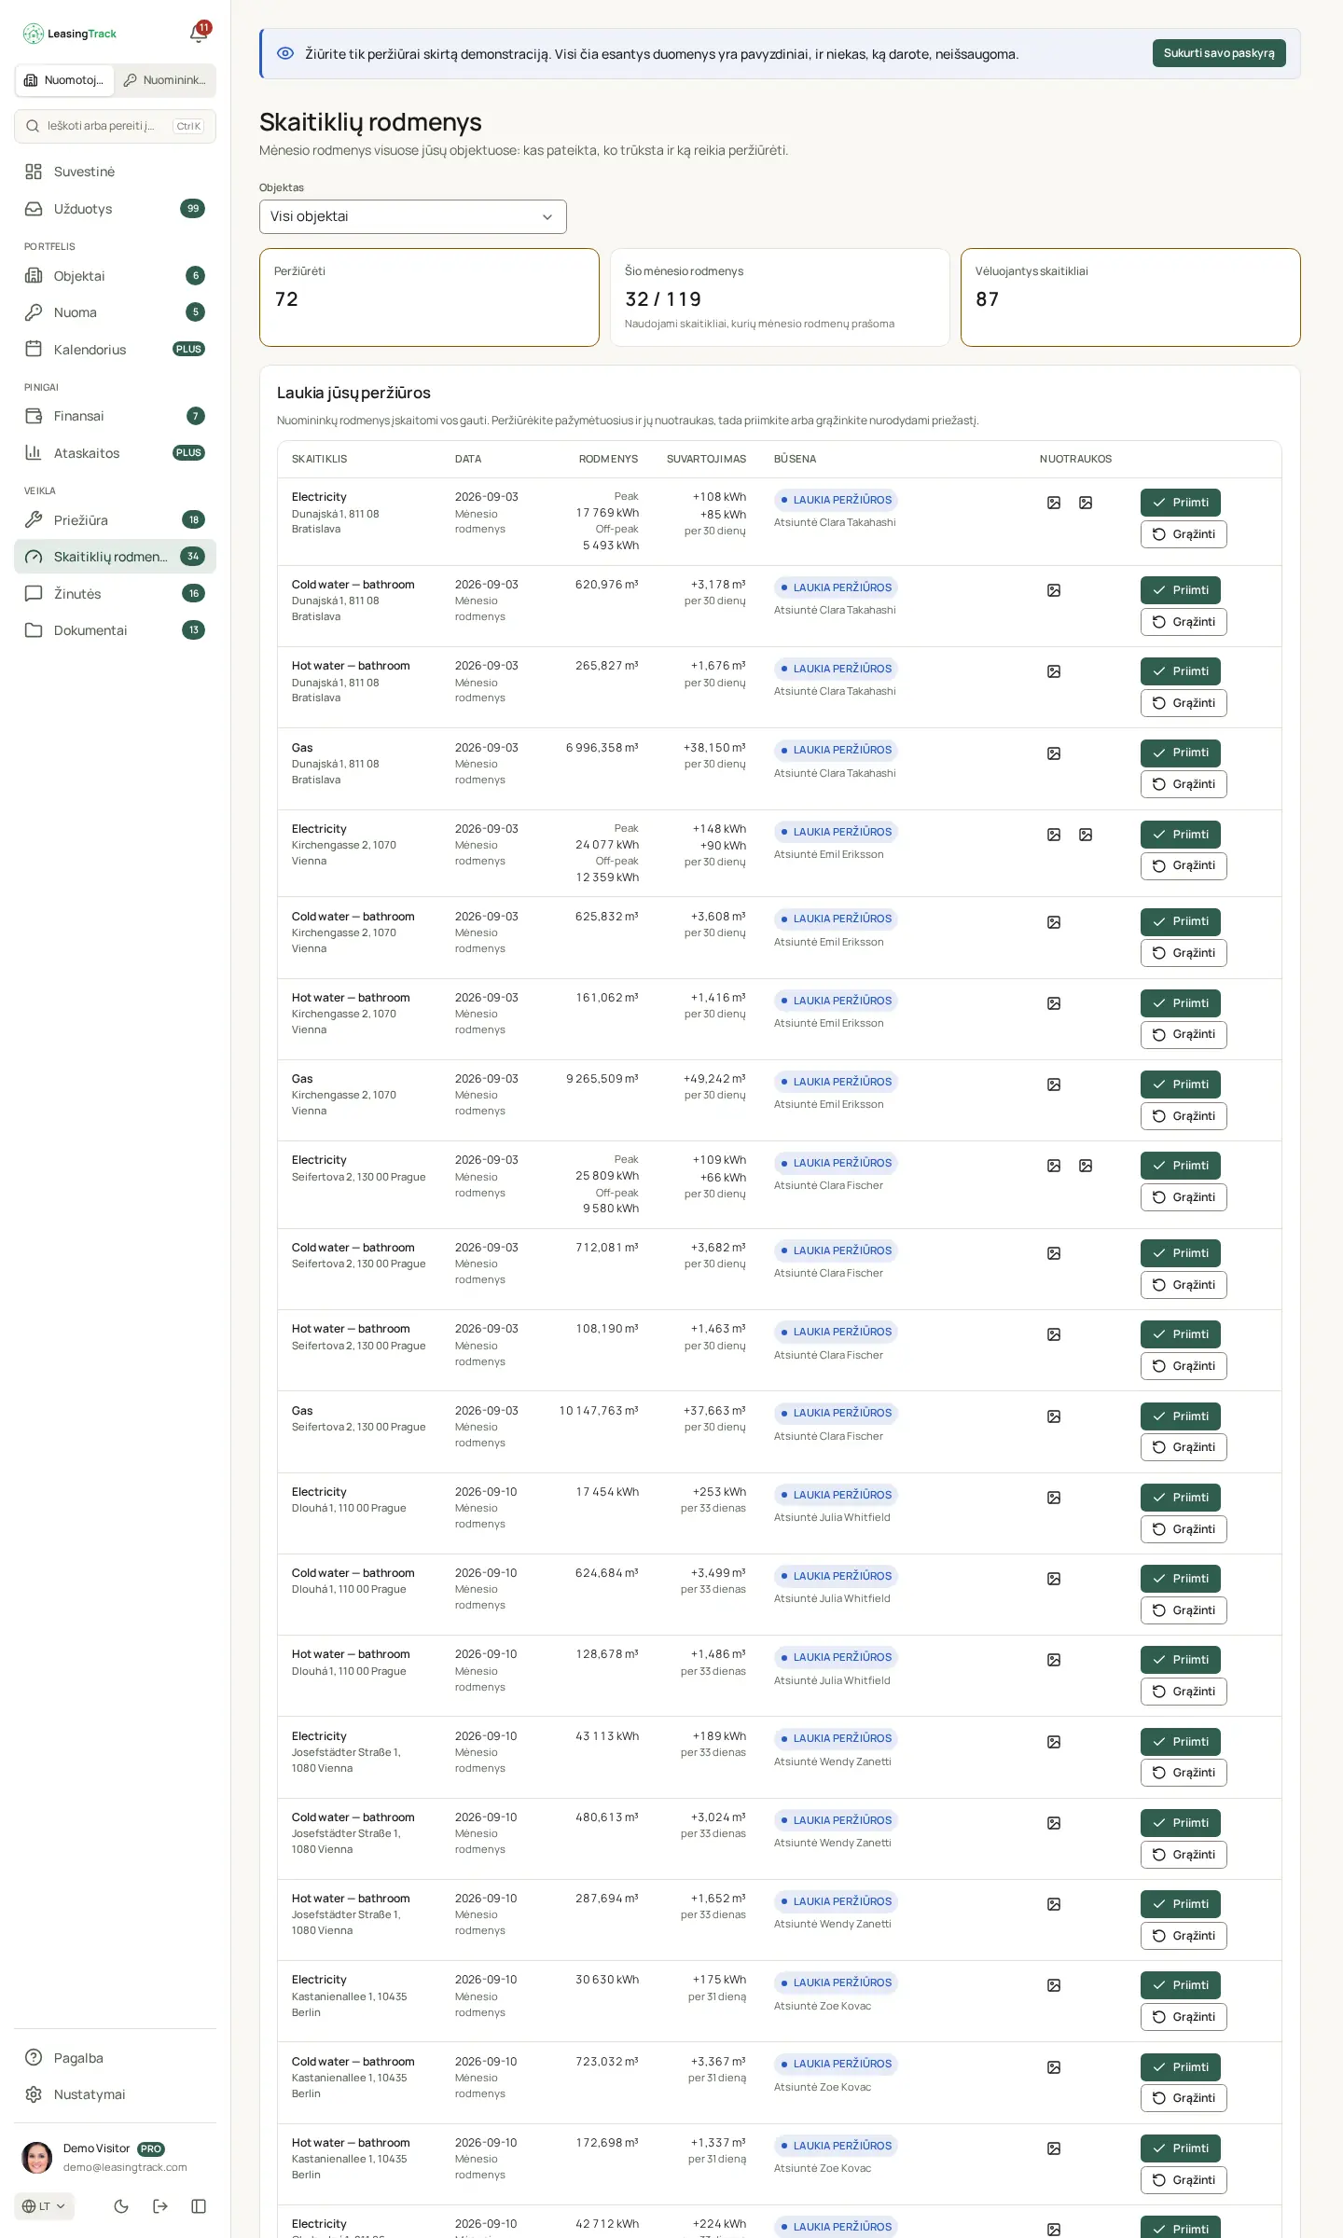Accept the Dunajská Electricity reading with Priimti

tap(1181, 503)
